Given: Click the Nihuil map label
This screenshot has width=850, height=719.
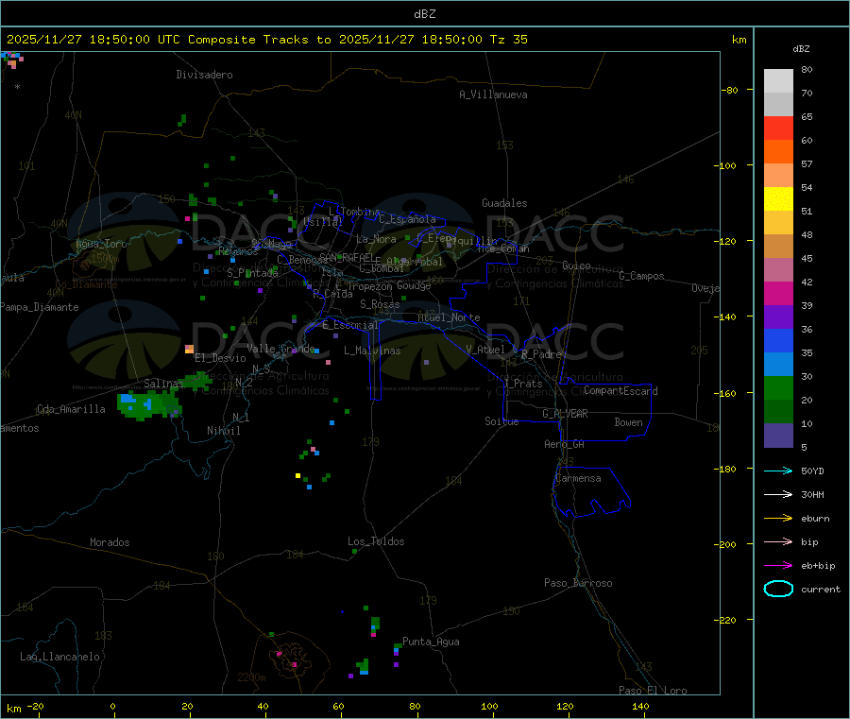Looking at the screenshot, I should point(223,431).
